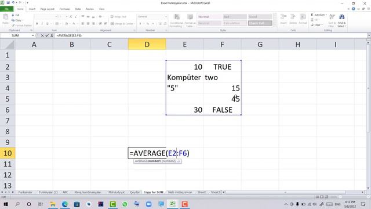The width and height of the screenshot is (371, 209).
Task: Click the AutoSum sigma
Action: pos(312,15)
